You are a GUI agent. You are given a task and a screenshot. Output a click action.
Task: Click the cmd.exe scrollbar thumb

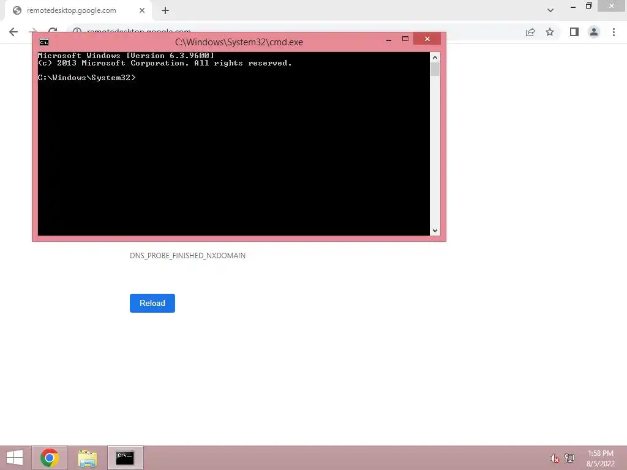point(435,69)
